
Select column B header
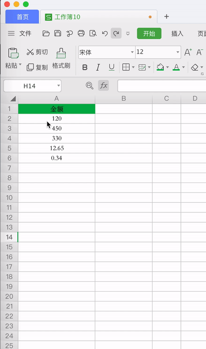tap(124, 98)
